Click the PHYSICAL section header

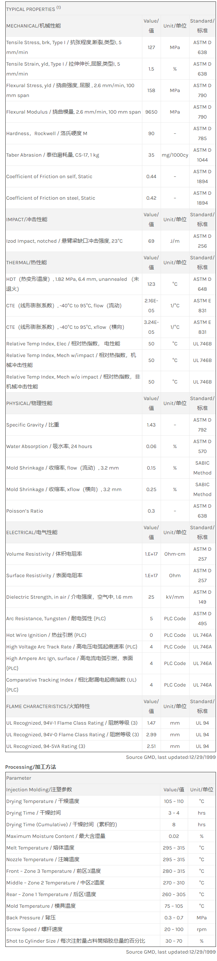(x=29, y=403)
